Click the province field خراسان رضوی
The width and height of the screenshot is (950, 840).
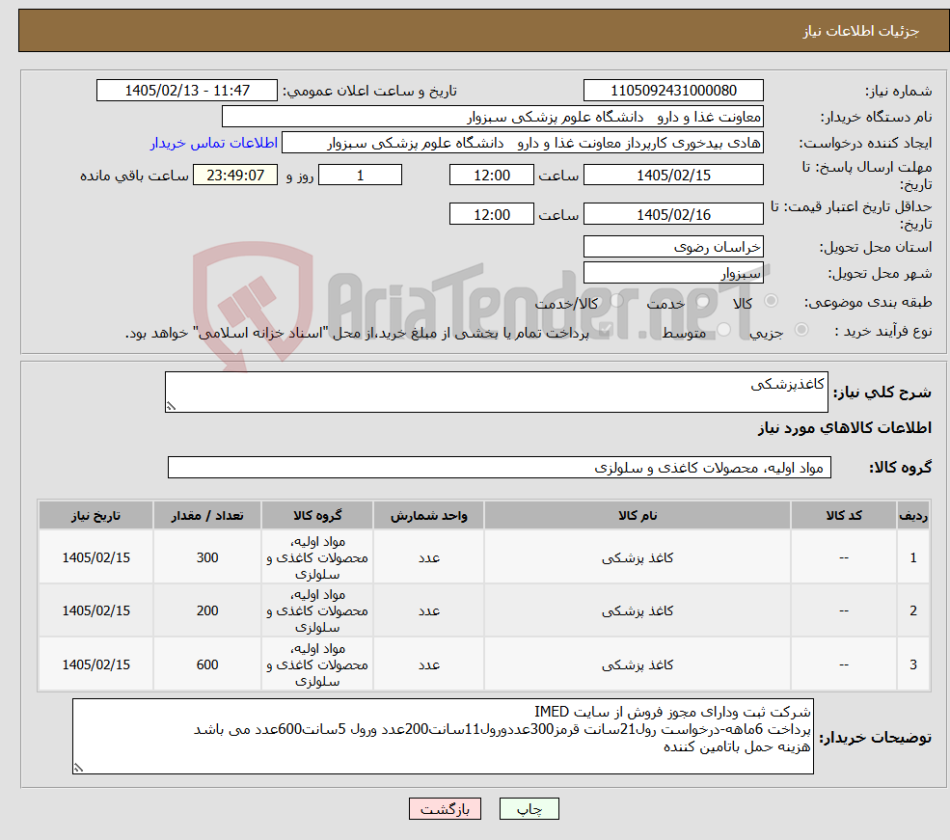click(673, 247)
